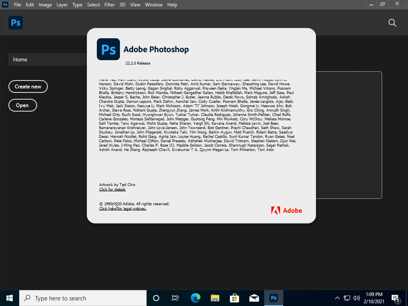Viewport: 408px width, 306px height.
Task: Open the notification center icon
Action: pyautogui.click(x=396, y=298)
